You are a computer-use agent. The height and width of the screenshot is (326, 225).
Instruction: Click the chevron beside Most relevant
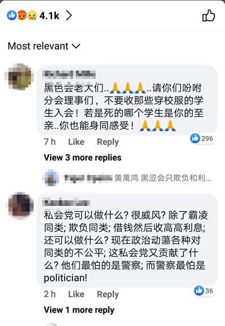click(76, 46)
